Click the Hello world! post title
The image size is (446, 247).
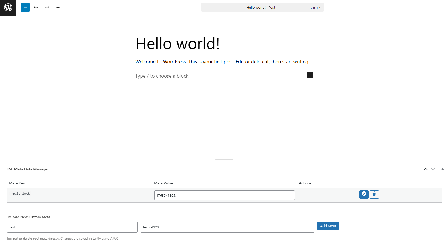(177, 43)
